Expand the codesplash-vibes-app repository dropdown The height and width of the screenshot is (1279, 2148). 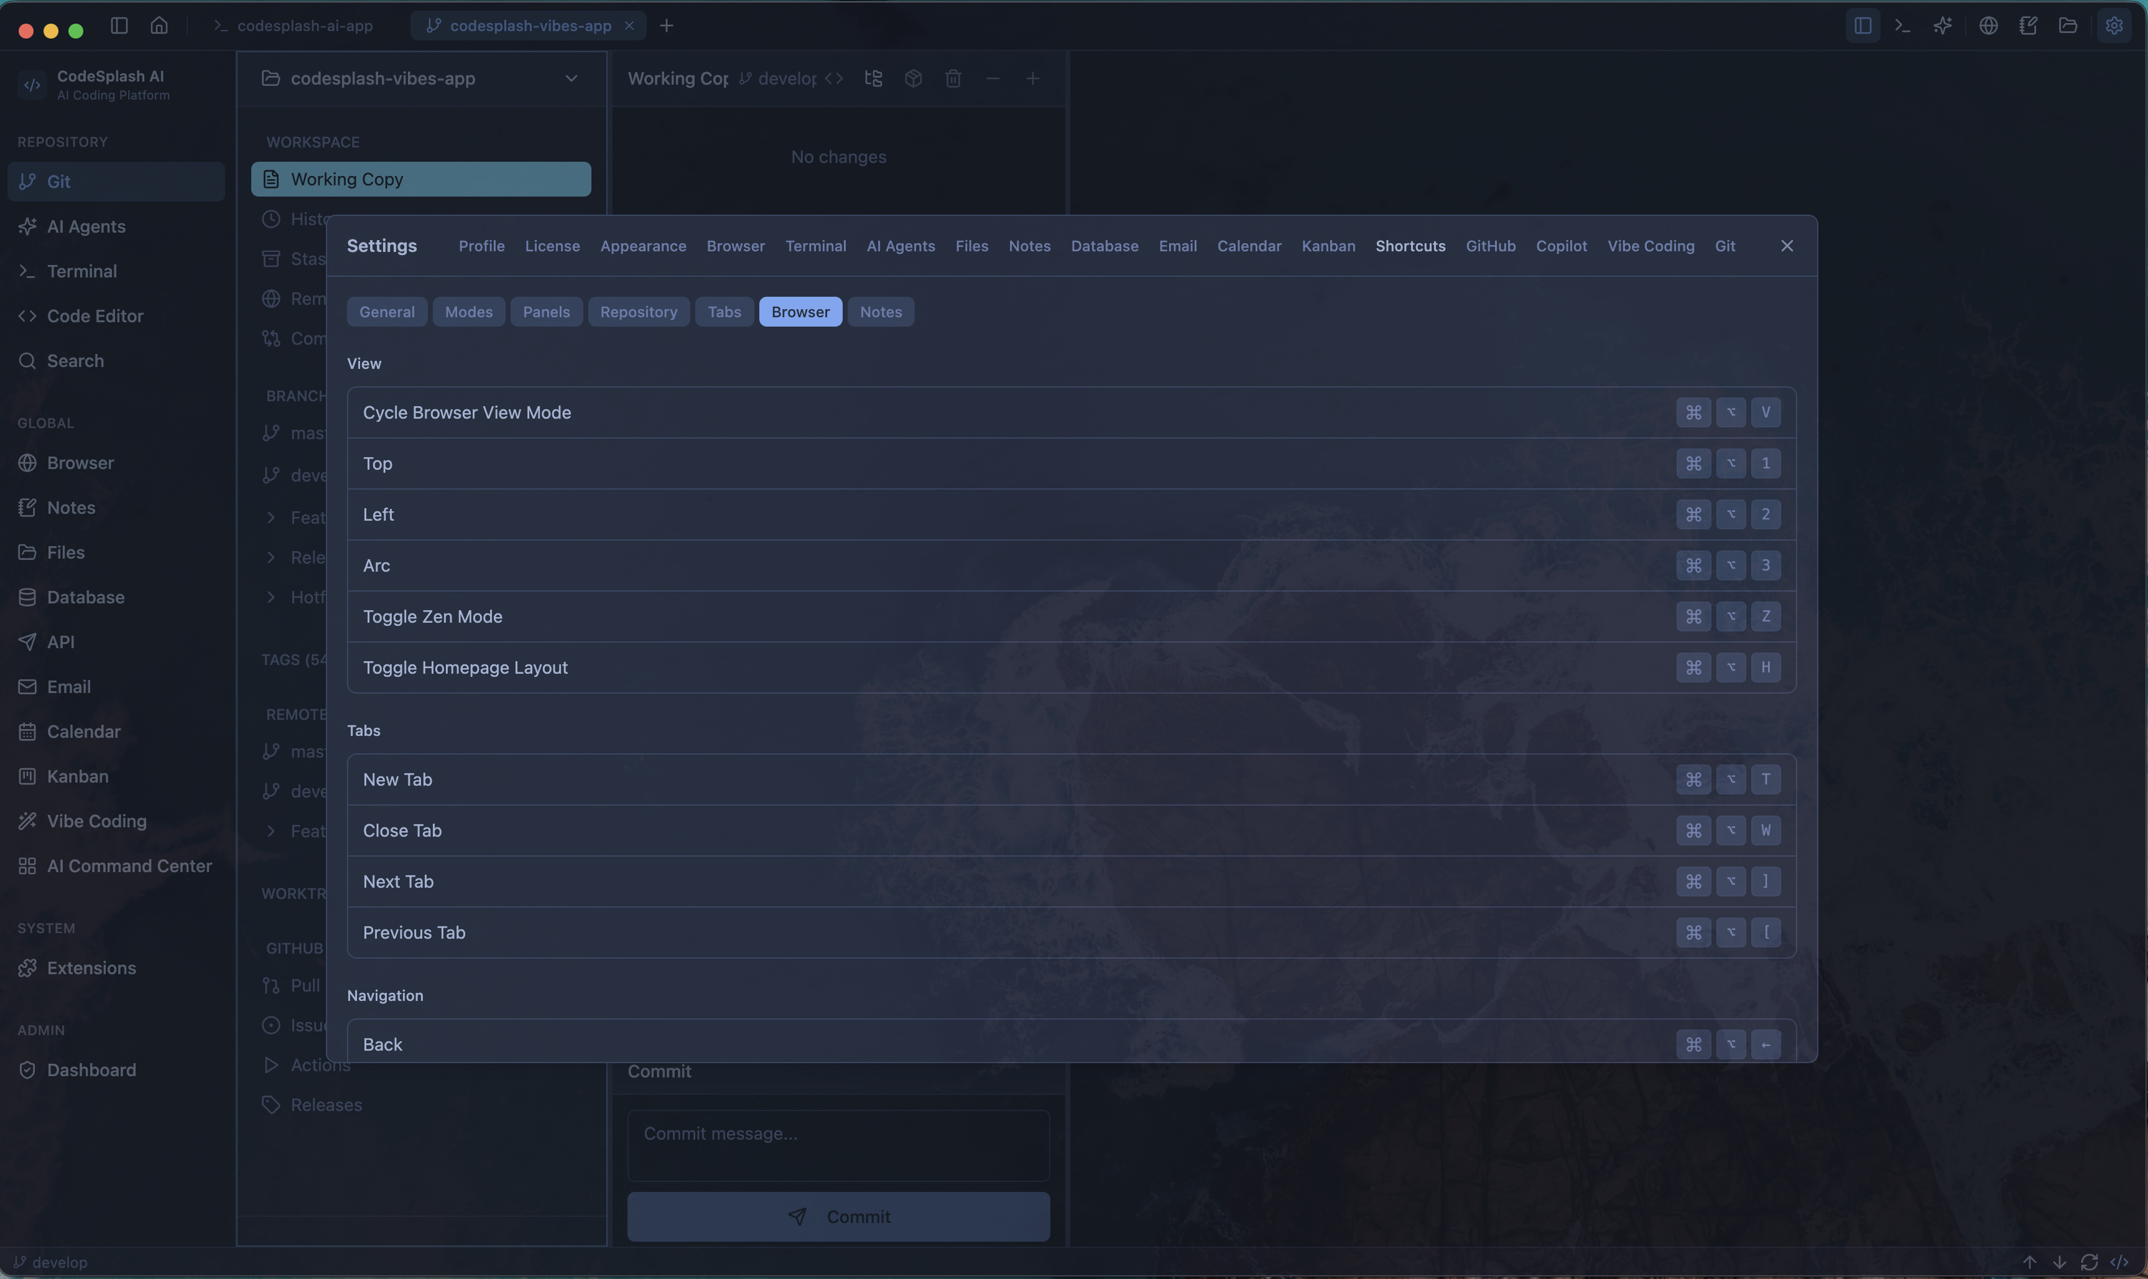click(x=570, y=78)
